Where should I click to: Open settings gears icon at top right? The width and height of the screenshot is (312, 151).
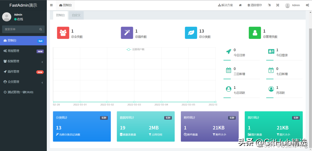tap(307, 5)
